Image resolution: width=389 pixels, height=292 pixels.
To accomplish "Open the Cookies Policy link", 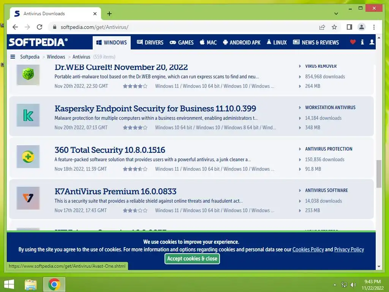I will 308,249.
